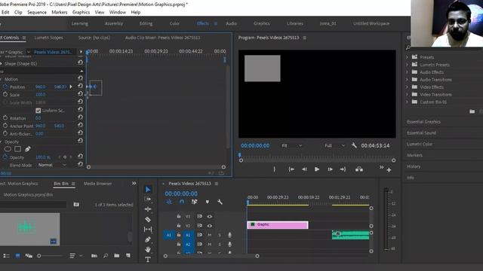Click the Find icon in the bin
The height and width of the screenshot is (271, 483).
click(106, 256)
